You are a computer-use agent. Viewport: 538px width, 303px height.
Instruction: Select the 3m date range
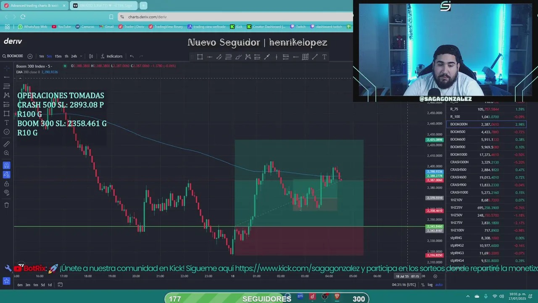click(28, 285)
